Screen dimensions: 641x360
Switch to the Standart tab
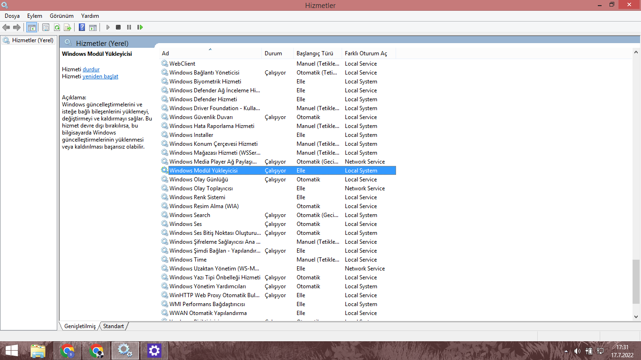tap(114, 326)
